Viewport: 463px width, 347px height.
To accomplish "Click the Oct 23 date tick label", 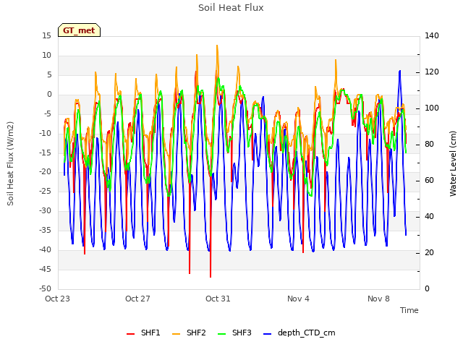I will point(57,299).
